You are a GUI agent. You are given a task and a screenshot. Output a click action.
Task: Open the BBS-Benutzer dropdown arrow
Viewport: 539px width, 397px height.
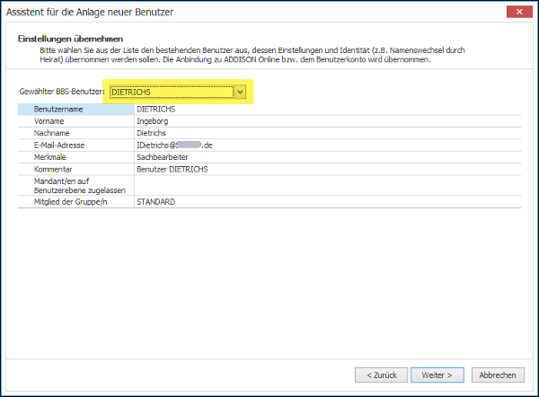pyautogui.click(x=240, y=93)
